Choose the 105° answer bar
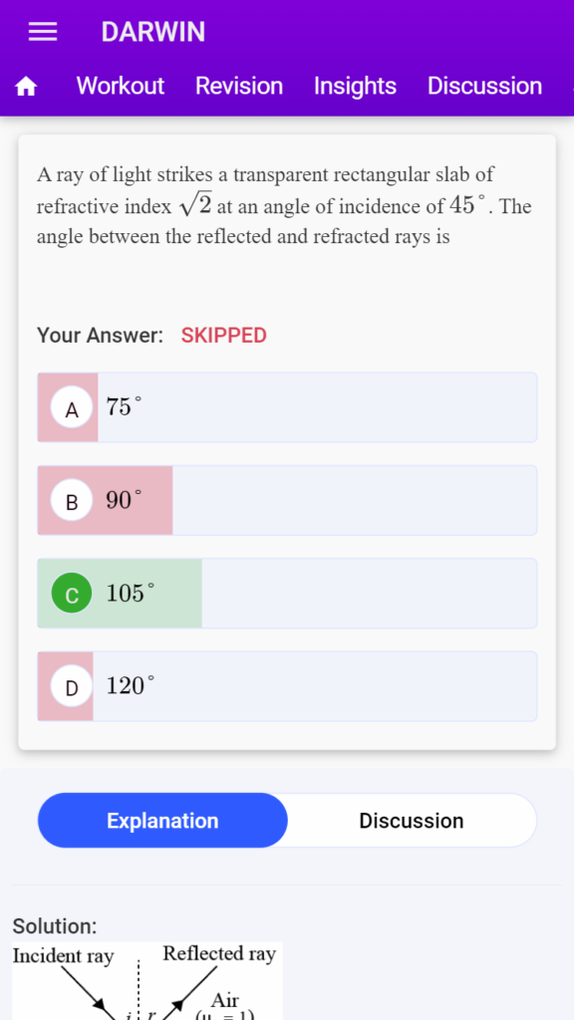The width and height of the screenshot is (574, 1020). pyautogui.click(x=287, y=594)
